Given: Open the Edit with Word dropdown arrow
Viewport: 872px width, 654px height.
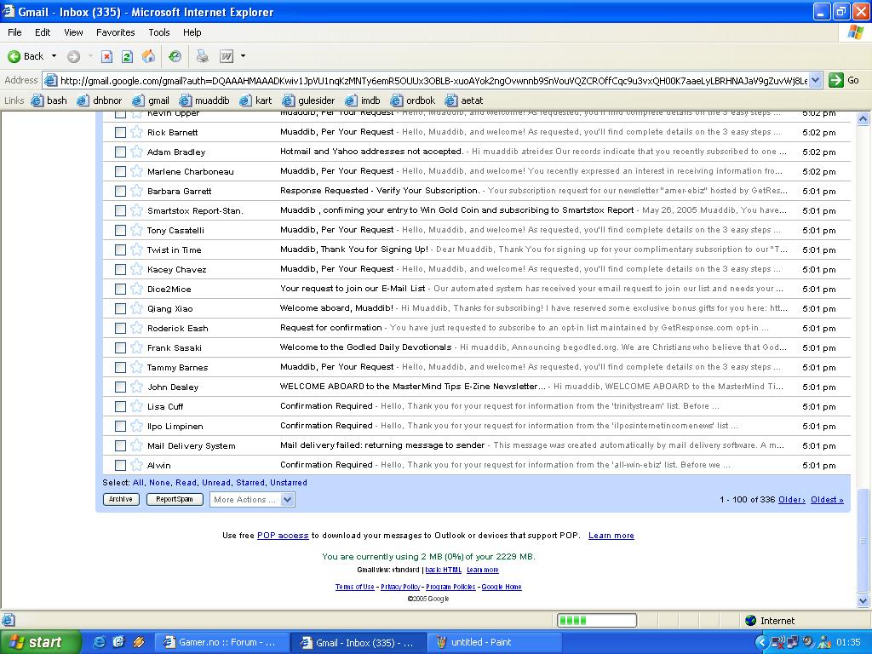Looking at the screenshot, I should pos(243,56).
